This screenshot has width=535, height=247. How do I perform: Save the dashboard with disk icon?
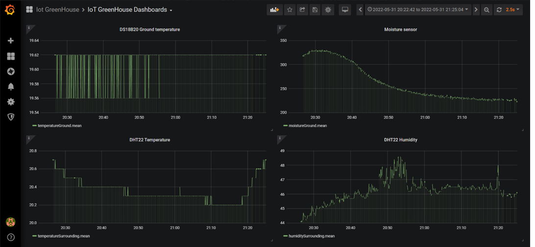click(315, 10)
